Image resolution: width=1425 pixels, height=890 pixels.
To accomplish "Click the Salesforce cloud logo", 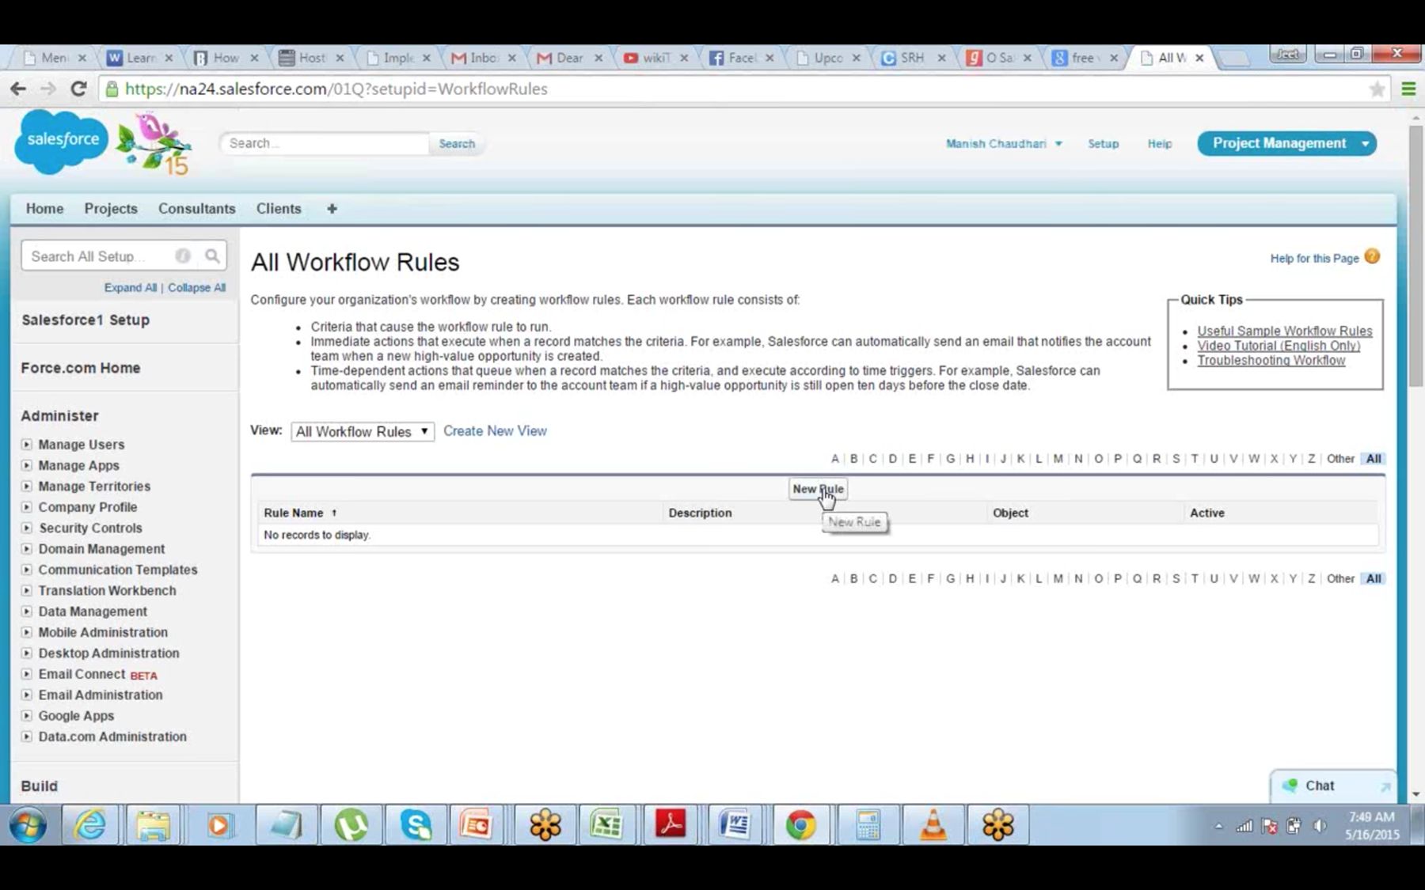I will coord(61,142).
